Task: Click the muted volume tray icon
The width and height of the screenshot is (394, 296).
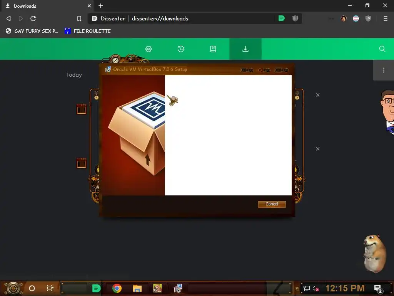Action: 316,288
